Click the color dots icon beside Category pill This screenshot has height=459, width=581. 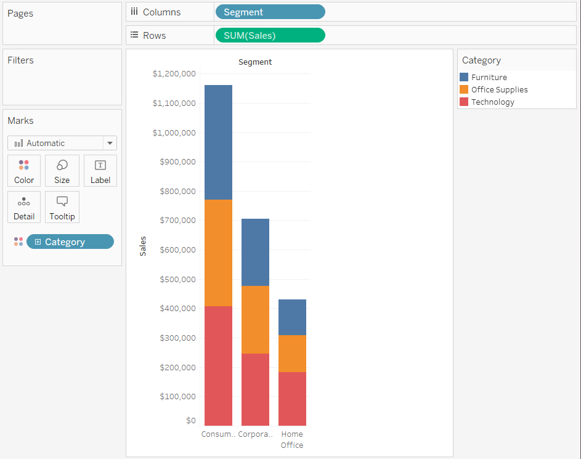(18, 242)
